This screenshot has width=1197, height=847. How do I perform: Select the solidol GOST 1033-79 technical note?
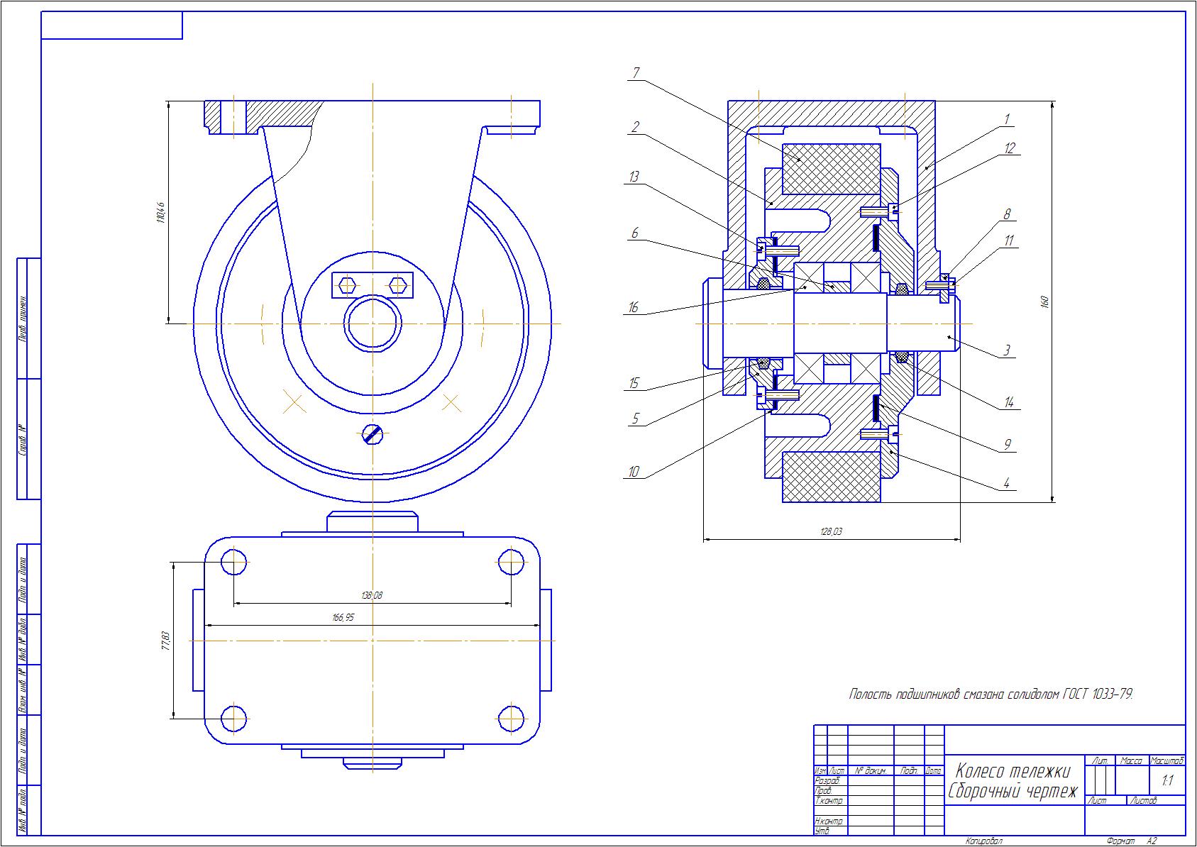click(x=991, y=694)
